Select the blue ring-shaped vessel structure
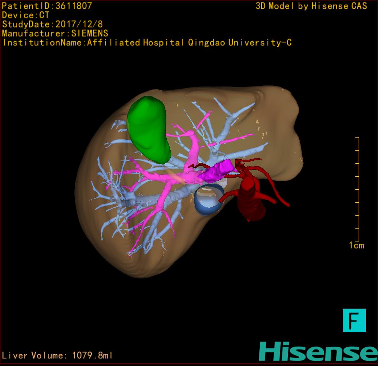The width and height of the screenshot is (378, 366). point(205,202)
